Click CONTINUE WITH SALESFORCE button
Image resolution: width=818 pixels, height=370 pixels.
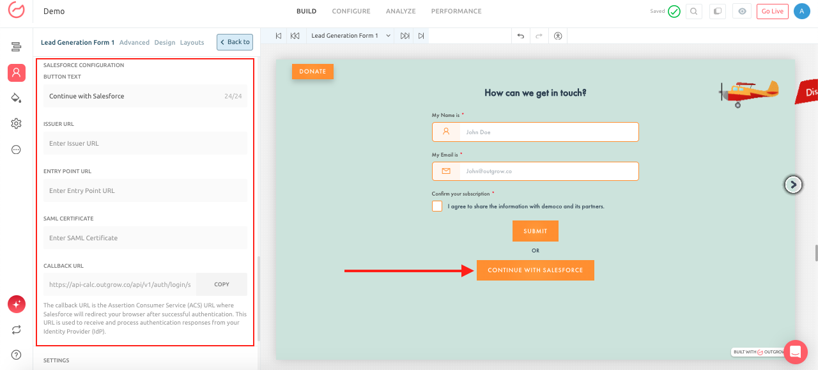[x=536, y=270]
